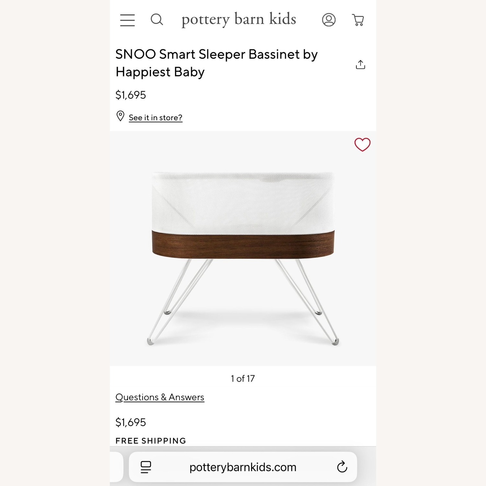This screenshot has height=486, width=486.
Task: Advance the 1 of 17 image carousel
Action: point(243,378)
